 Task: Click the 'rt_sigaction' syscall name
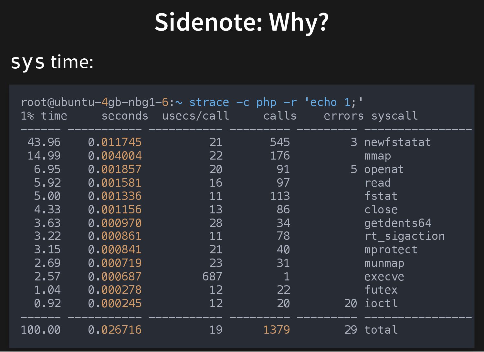[x=405, y=236]
